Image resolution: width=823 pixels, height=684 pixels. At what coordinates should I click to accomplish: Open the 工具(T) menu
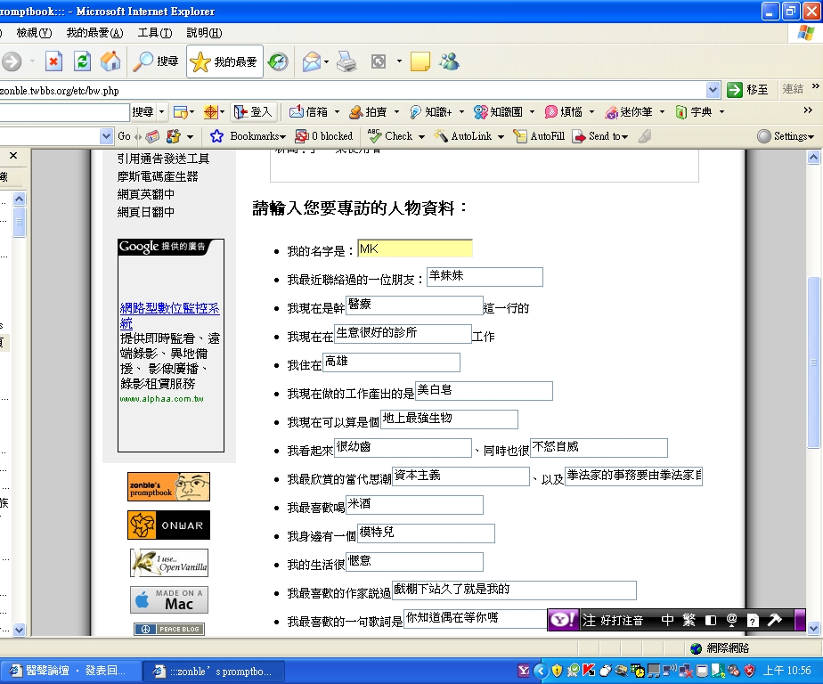tap(155, 33)
